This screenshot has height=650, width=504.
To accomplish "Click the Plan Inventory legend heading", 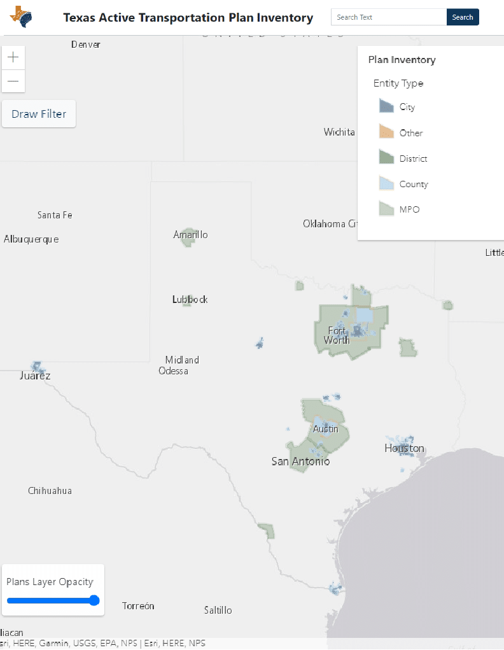I will click(402, 60).
